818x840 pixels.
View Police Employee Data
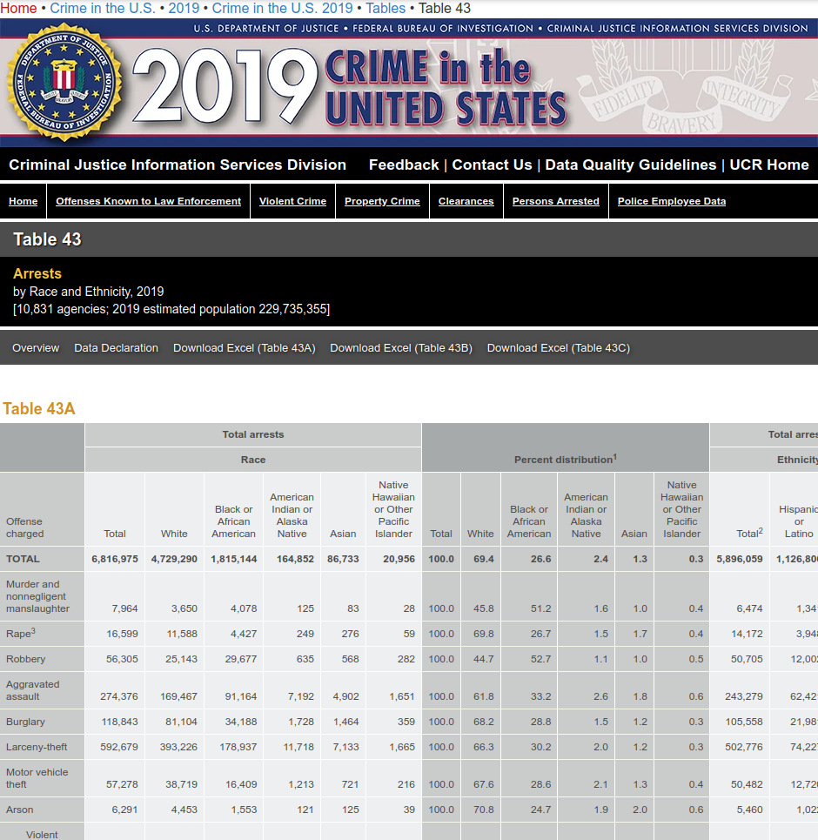click(671, 201)
